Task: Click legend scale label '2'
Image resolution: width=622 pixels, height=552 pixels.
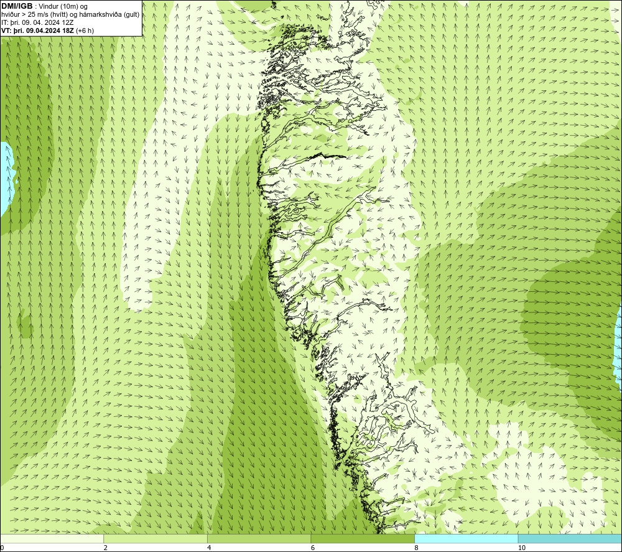Action: pos(106,548)
